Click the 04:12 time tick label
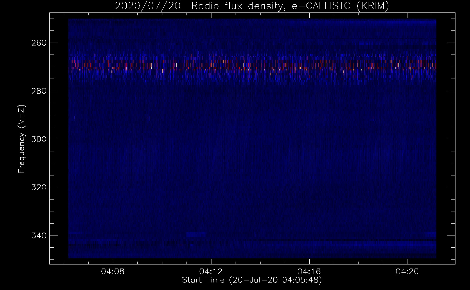 (x=211, y=272)
